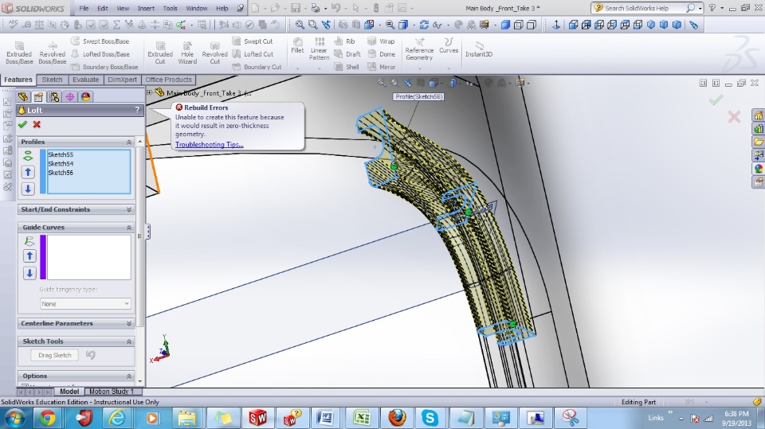Open Curves tools
The width and height of the screenshot is (765, 429).
(449, 45)
